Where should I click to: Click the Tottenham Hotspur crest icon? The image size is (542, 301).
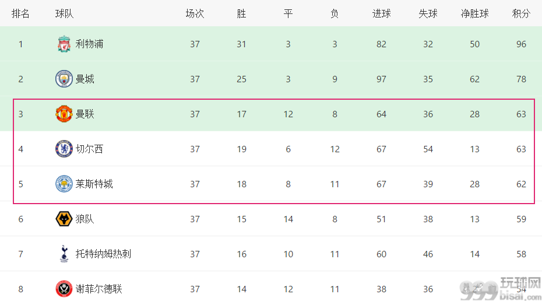coord(64,254)
